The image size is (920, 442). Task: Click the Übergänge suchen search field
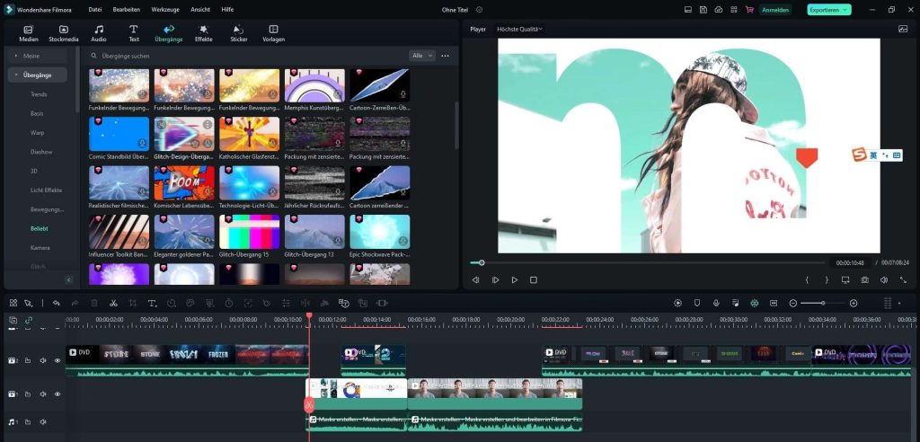[246, 56]
